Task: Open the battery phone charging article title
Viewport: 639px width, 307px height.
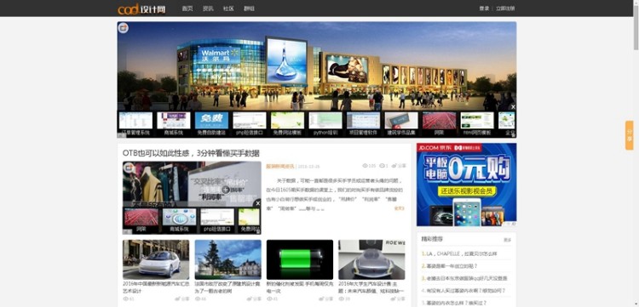Action: [300, 287]
